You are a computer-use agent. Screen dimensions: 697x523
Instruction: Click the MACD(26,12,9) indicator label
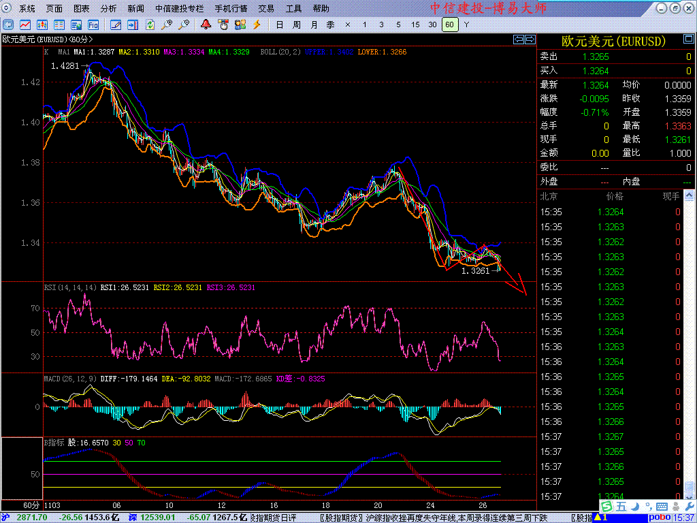click(x=70, y=379)
